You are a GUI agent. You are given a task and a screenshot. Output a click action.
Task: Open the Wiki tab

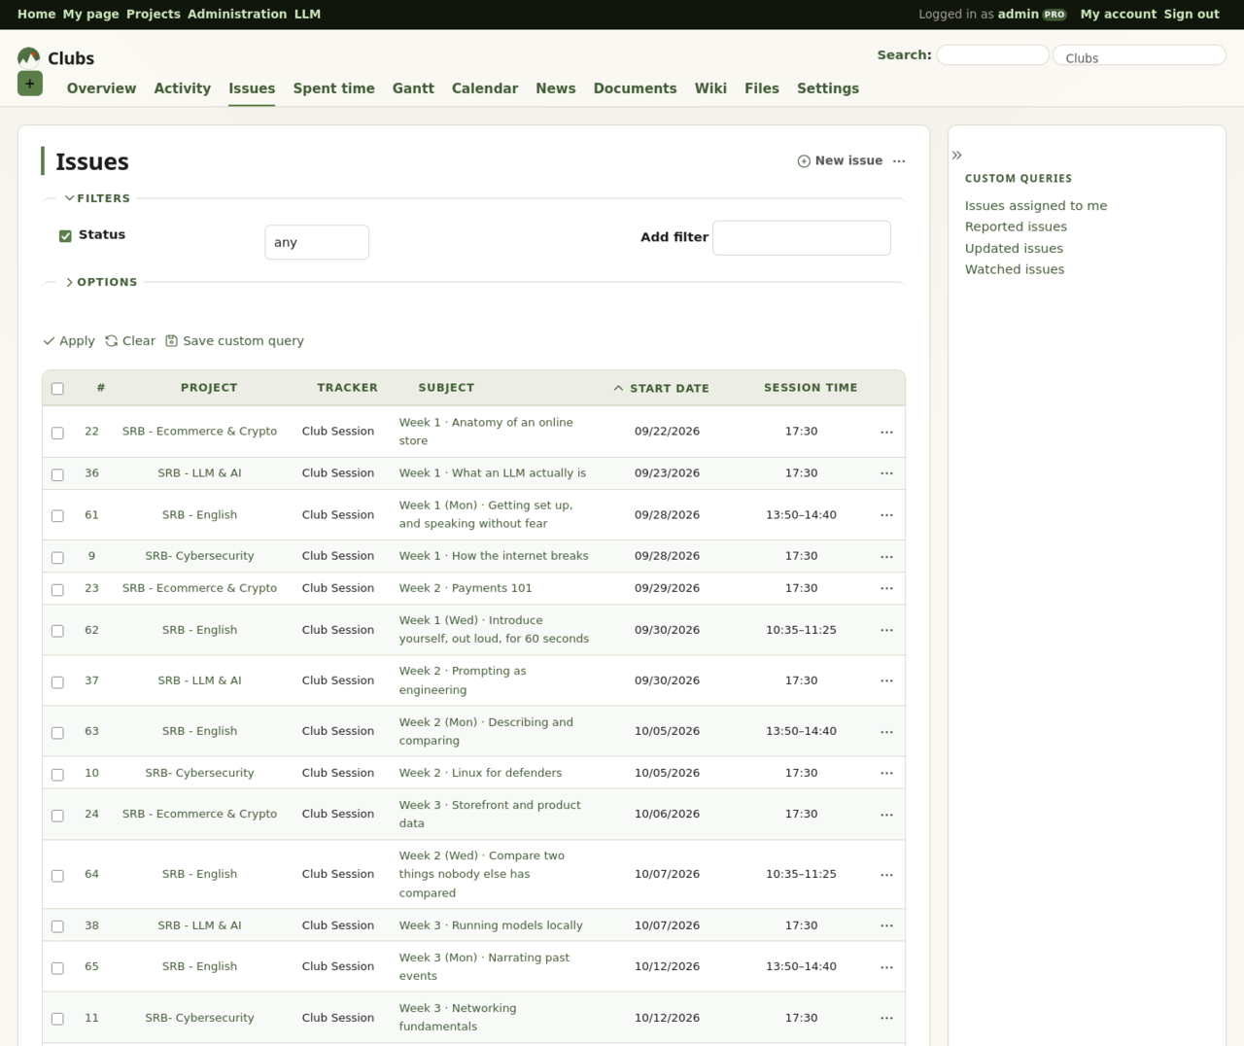pos(710,88)
